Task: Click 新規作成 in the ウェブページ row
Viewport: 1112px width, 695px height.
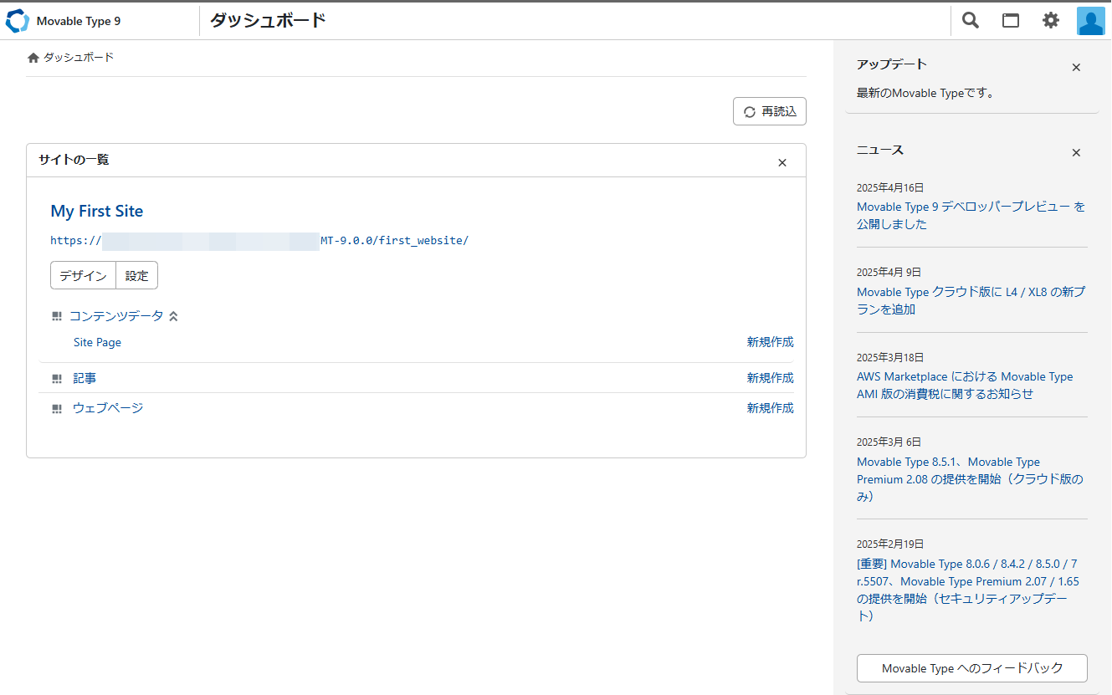Action: click(771, 407)
